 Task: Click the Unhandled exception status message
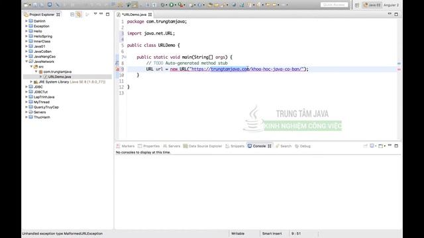click(62, 233)
